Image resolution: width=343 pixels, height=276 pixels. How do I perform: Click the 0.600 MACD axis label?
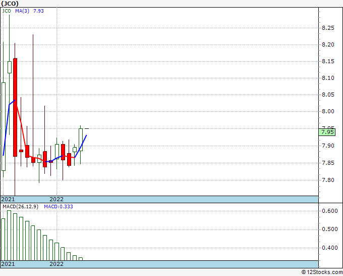pyautogui.click(x=330, y=211)
